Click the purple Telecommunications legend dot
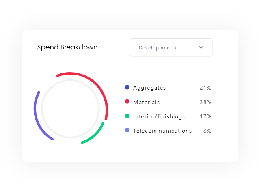The width and height of the screenshot is (259, 189). 127,130
